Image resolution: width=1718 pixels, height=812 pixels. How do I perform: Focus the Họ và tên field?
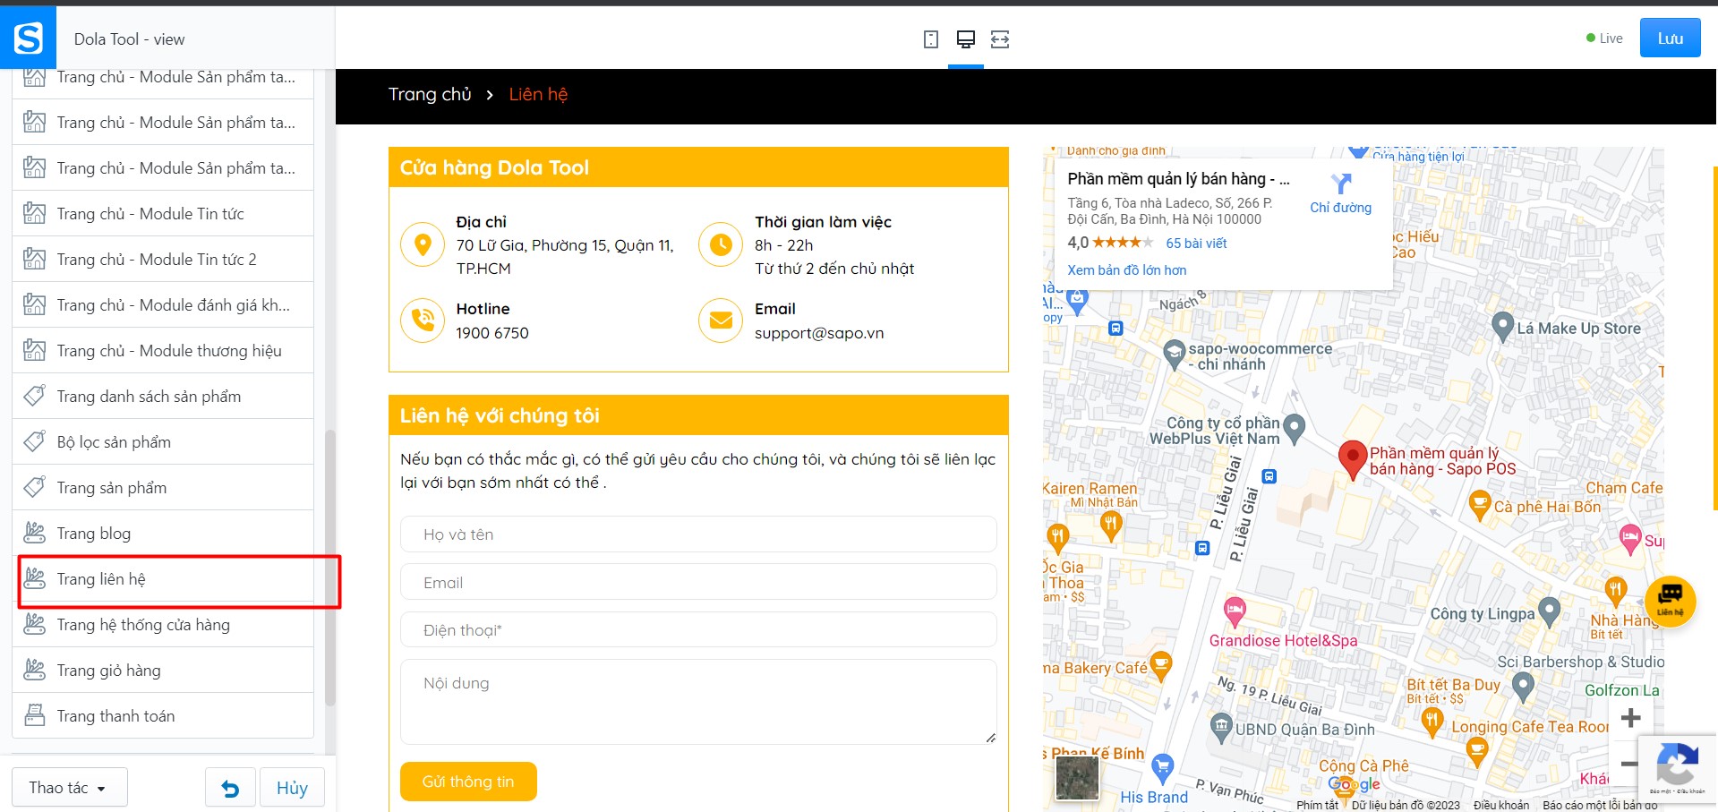coord(698,534)
